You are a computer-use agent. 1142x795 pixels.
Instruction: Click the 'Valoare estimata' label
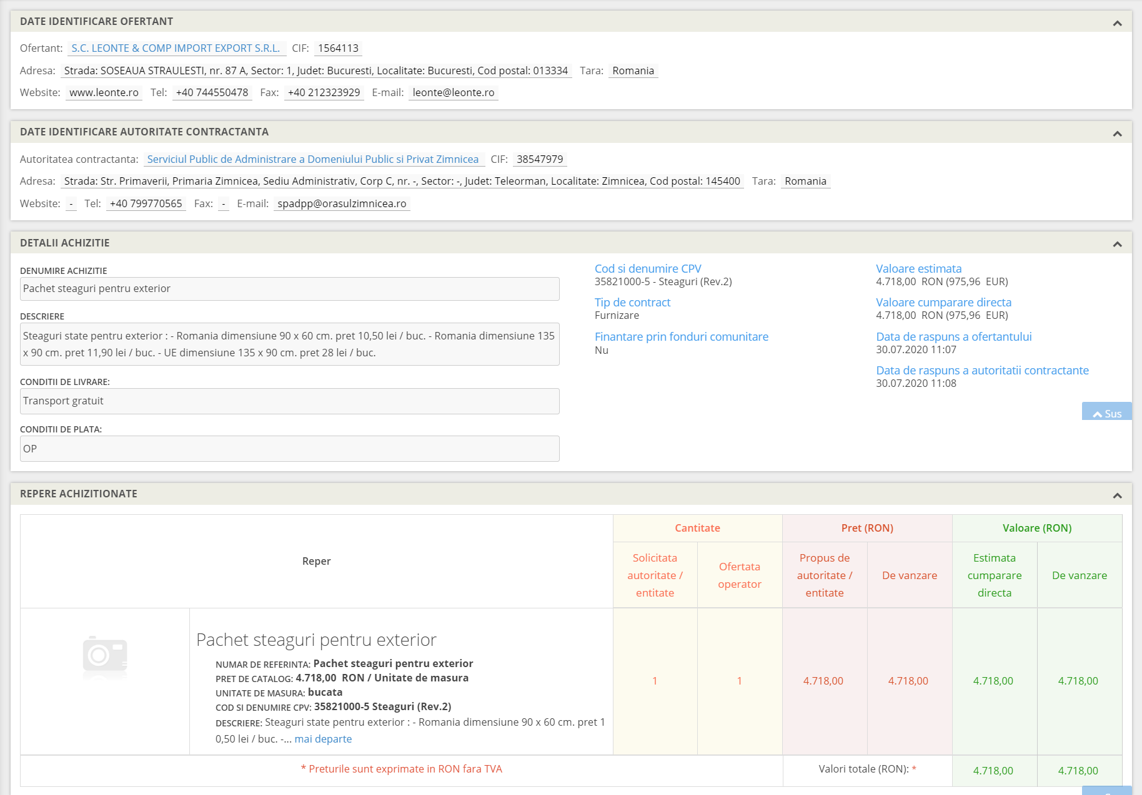[x=918, y=268]
